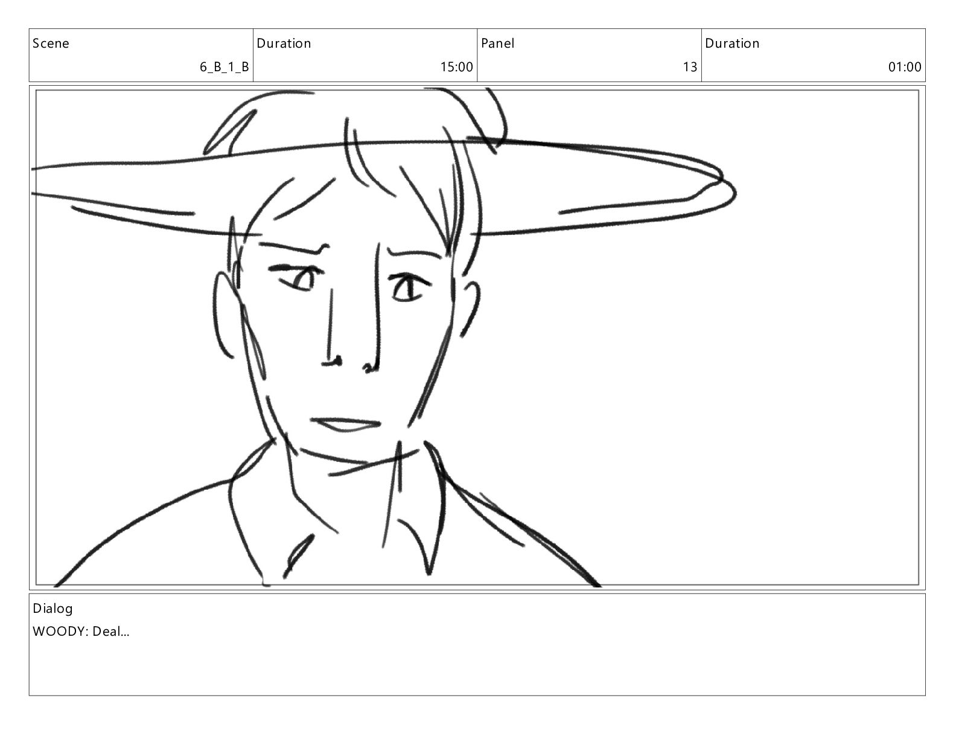Click the storyboard sketch of Woody
Screen dimensions: 956x739
coord(477,338)
